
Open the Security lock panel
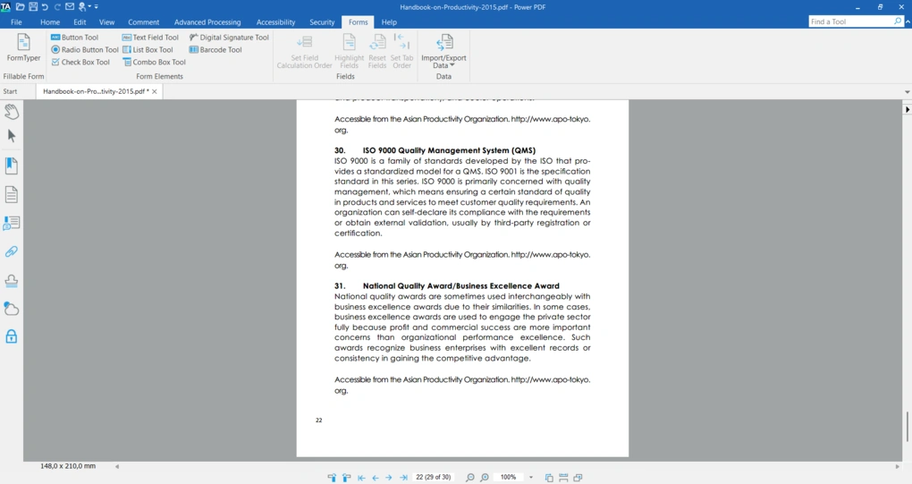click(11, 336)
